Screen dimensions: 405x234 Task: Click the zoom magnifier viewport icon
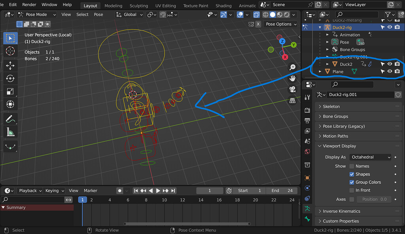[293, 67]
